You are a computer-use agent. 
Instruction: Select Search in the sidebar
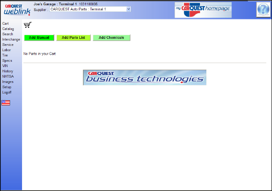(x=7, y=34)
